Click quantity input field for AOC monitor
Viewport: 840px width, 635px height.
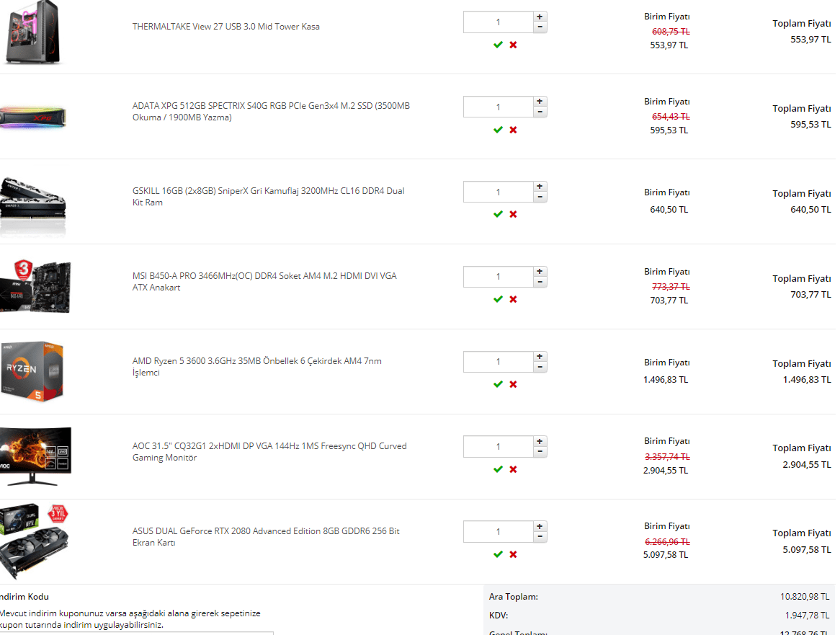coord(498,446)
